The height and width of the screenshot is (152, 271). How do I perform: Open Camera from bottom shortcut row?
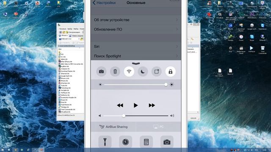167,142
